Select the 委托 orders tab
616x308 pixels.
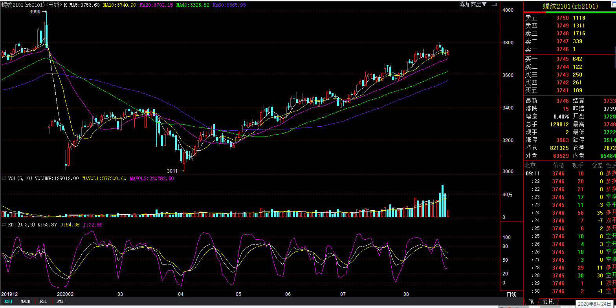548,301
